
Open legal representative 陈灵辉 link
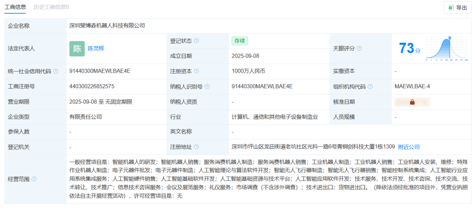[96, 48]
